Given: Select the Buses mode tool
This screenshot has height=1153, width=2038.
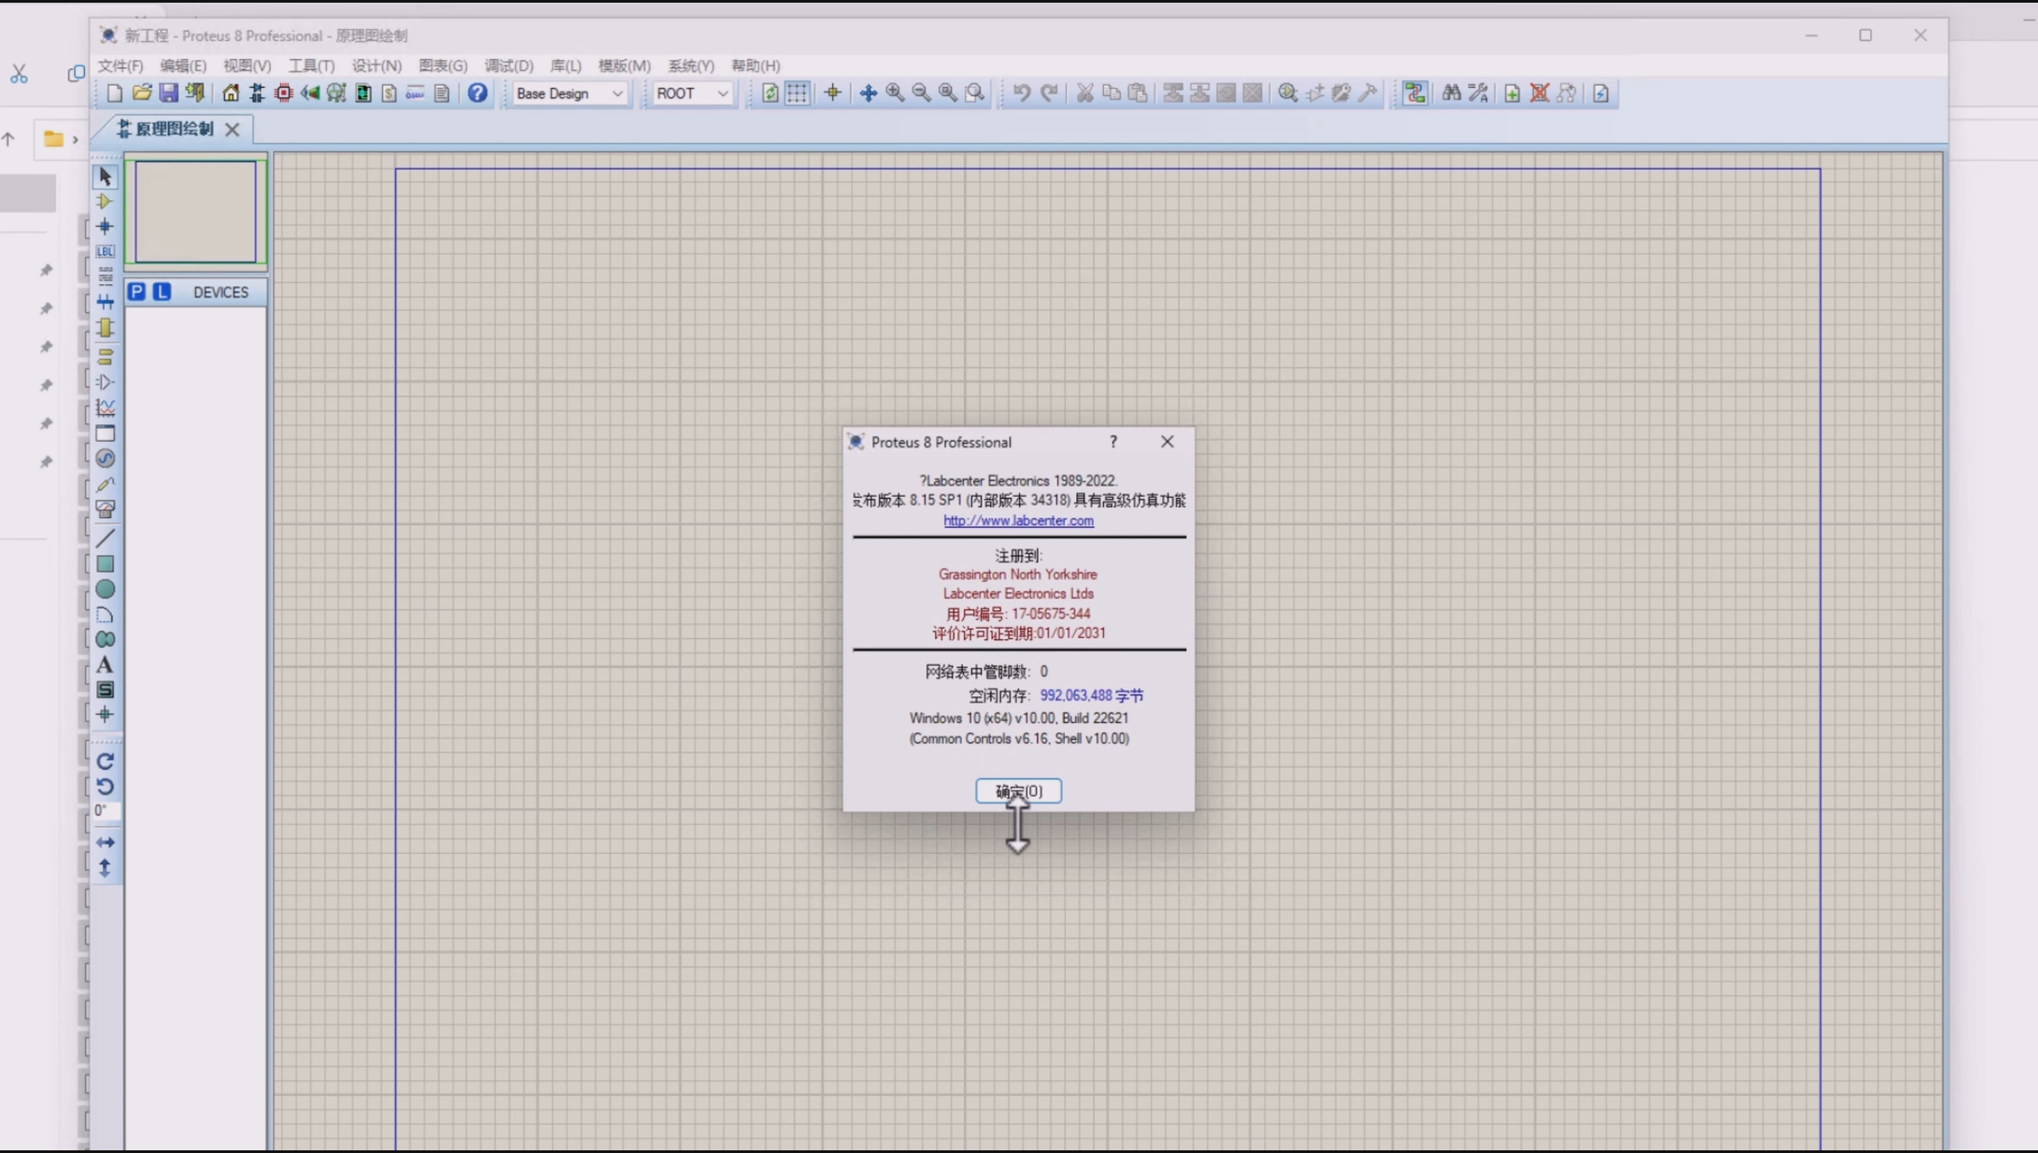Looking at the screenshot, I should point(105,302).
